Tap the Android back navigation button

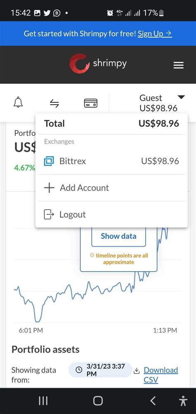153,401
